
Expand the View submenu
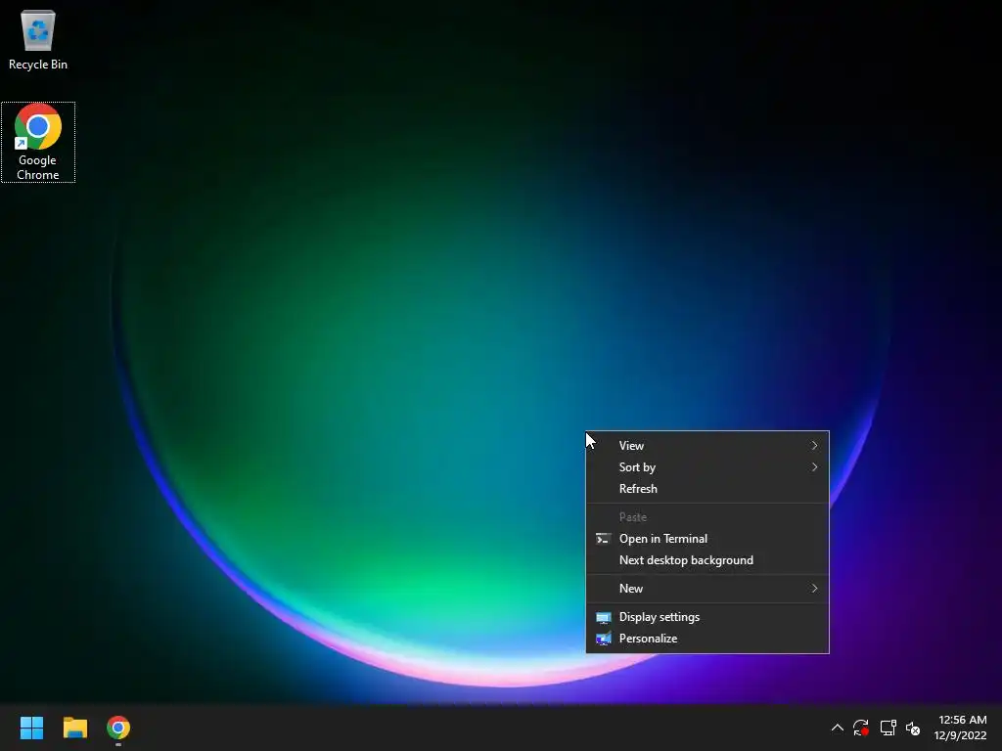tap(707, 446)
